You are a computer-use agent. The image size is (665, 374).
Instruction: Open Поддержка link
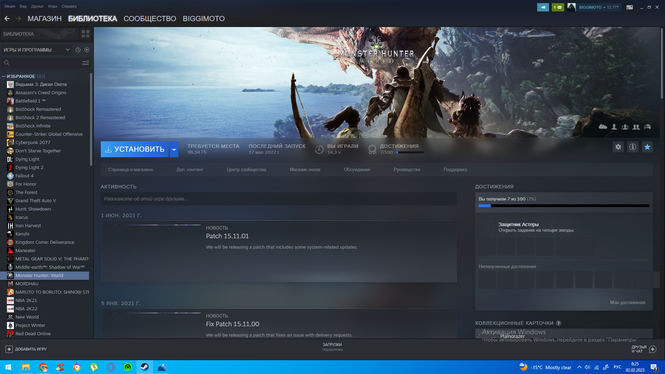click(x=455, y=170)
